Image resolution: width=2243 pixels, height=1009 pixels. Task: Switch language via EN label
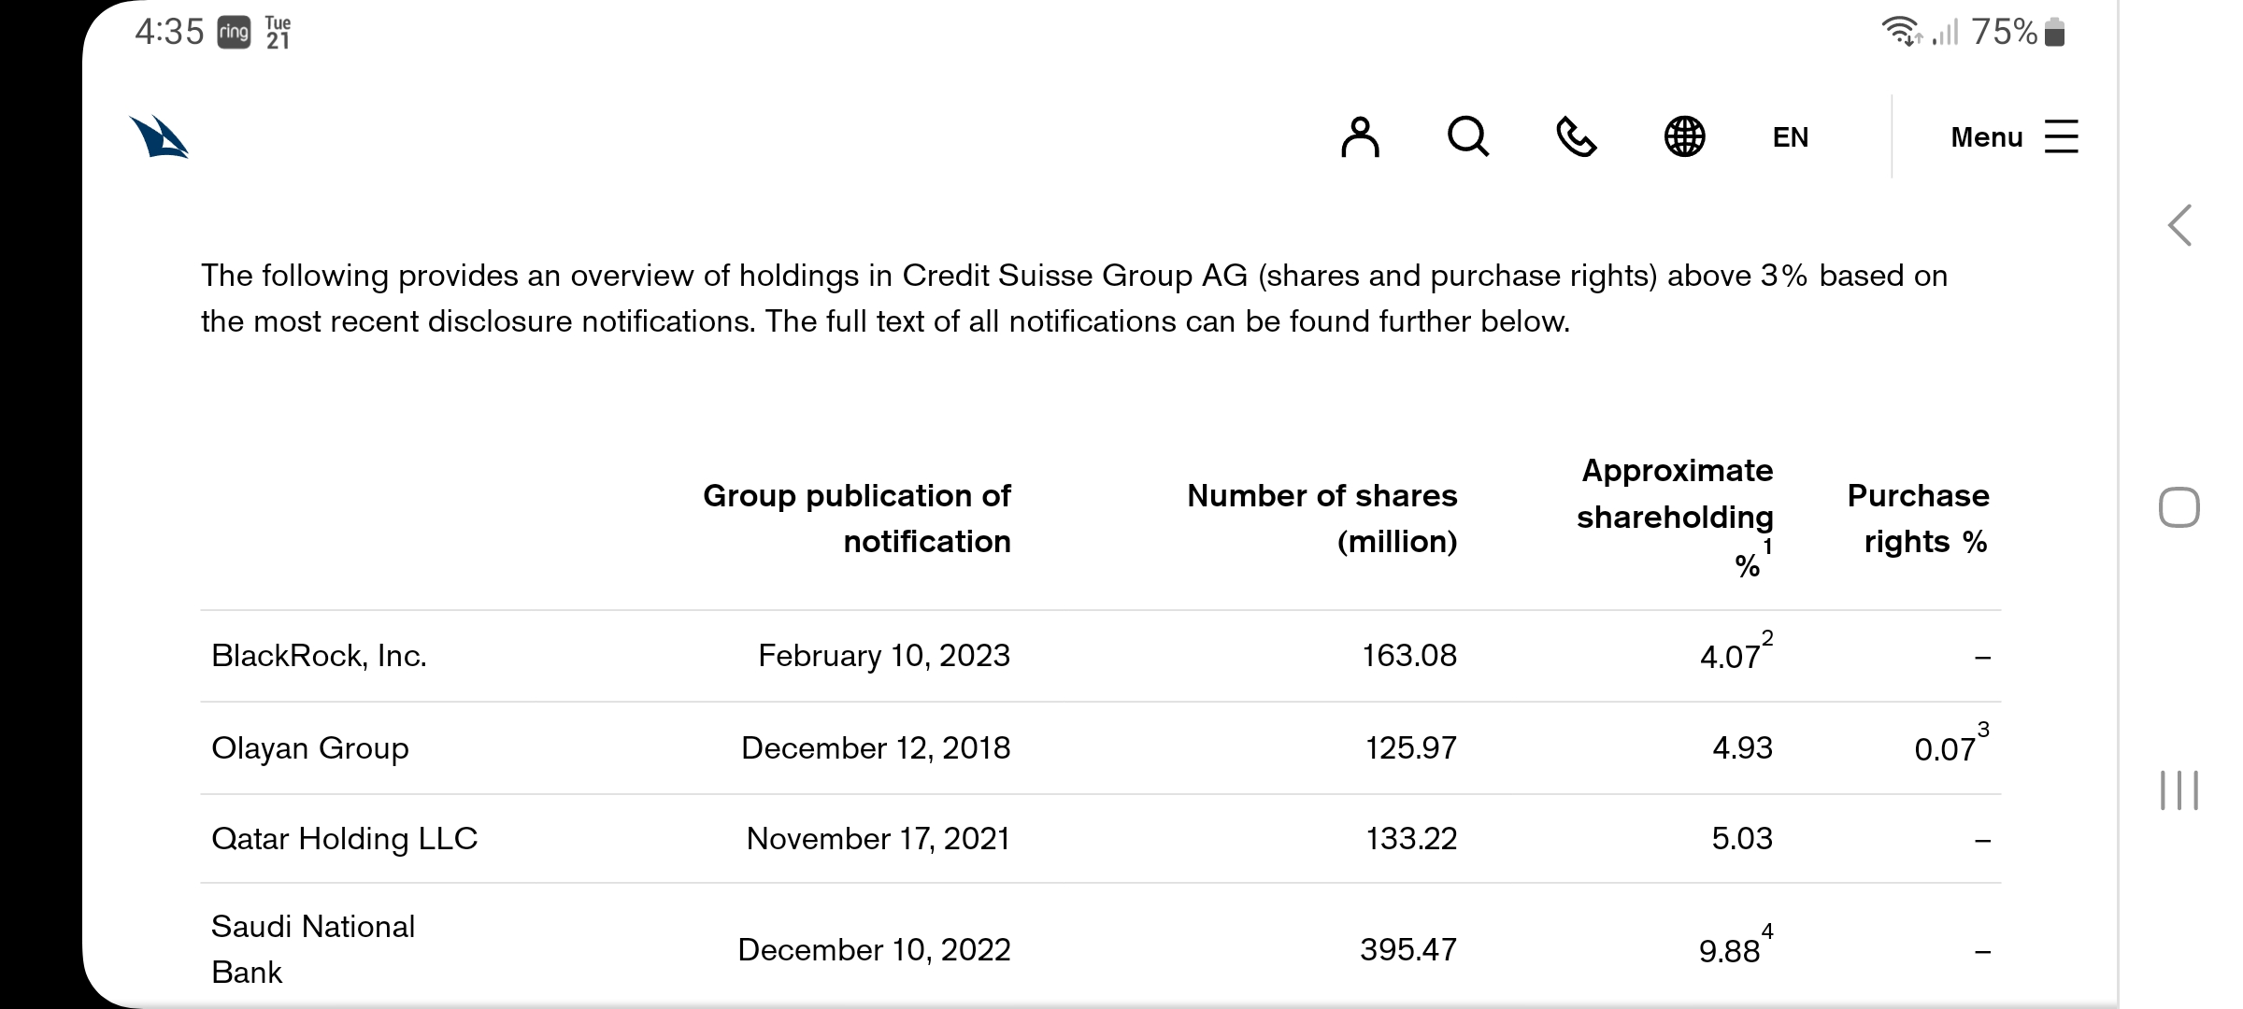click(x=1791, y=137)
